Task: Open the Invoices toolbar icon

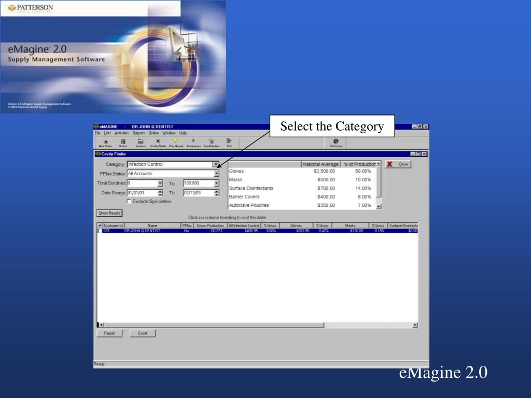Action: click(x=141, y=143)
